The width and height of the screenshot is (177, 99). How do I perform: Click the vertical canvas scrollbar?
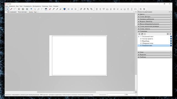tap(136, 50)
